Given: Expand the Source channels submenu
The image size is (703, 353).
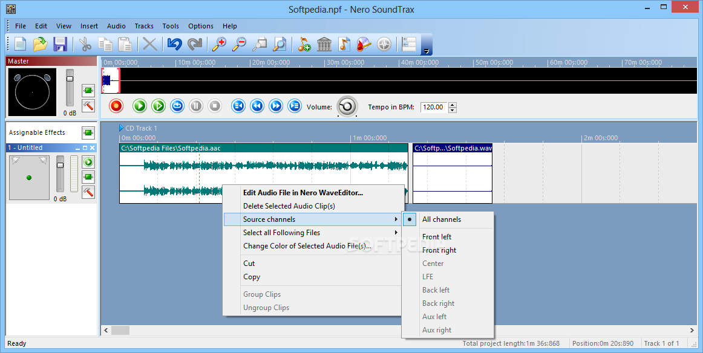Looking at the screenshot, I should pos(312,219).
